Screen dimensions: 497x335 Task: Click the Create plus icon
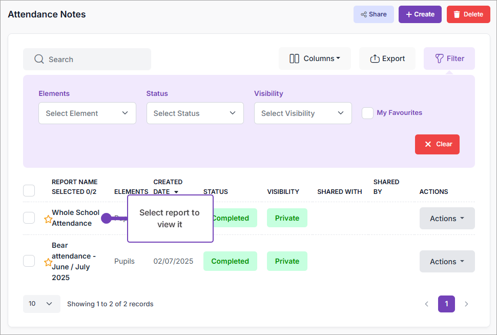(x=409, y=14)
